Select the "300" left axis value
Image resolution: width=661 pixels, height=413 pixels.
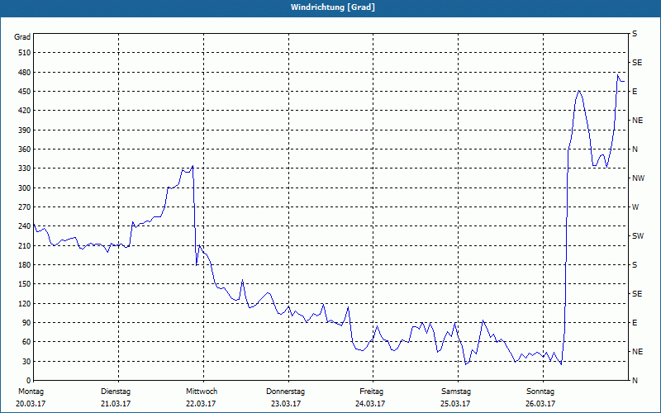pos(24,188)
